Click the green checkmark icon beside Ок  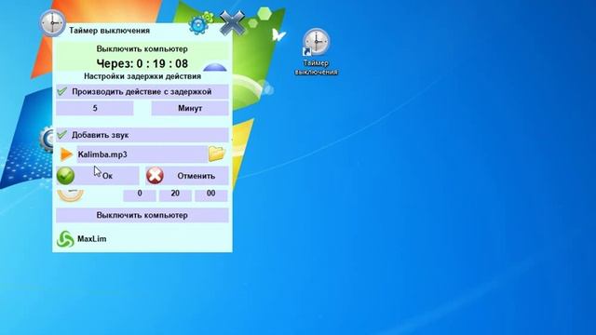click(x=65, y=176)
